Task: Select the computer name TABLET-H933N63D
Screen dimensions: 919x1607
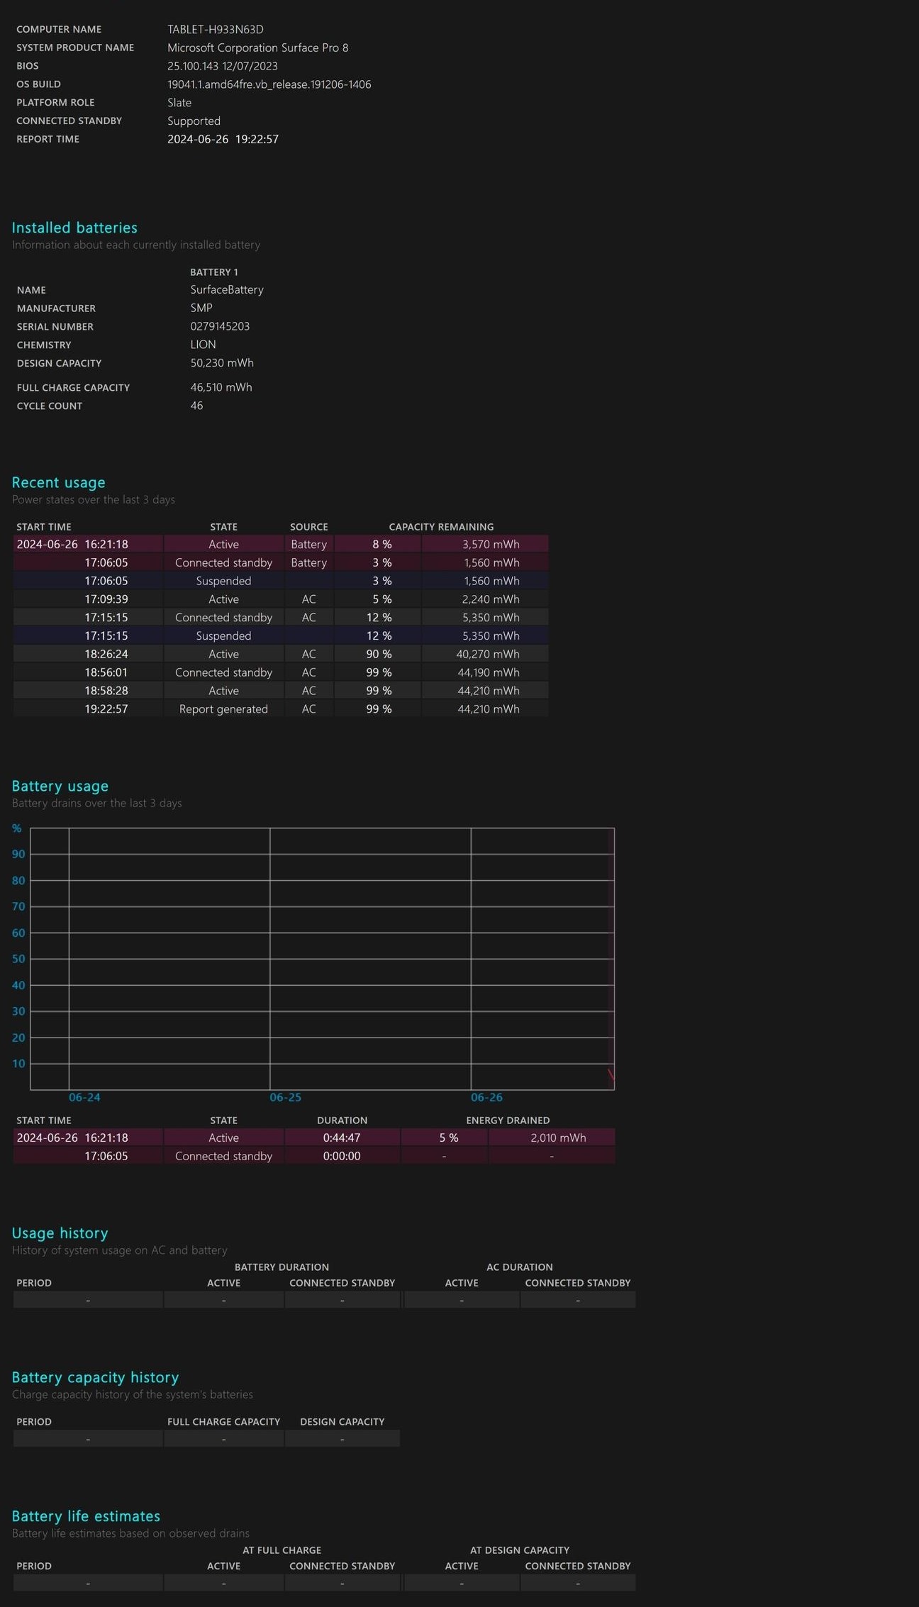Action: [216, 29]
